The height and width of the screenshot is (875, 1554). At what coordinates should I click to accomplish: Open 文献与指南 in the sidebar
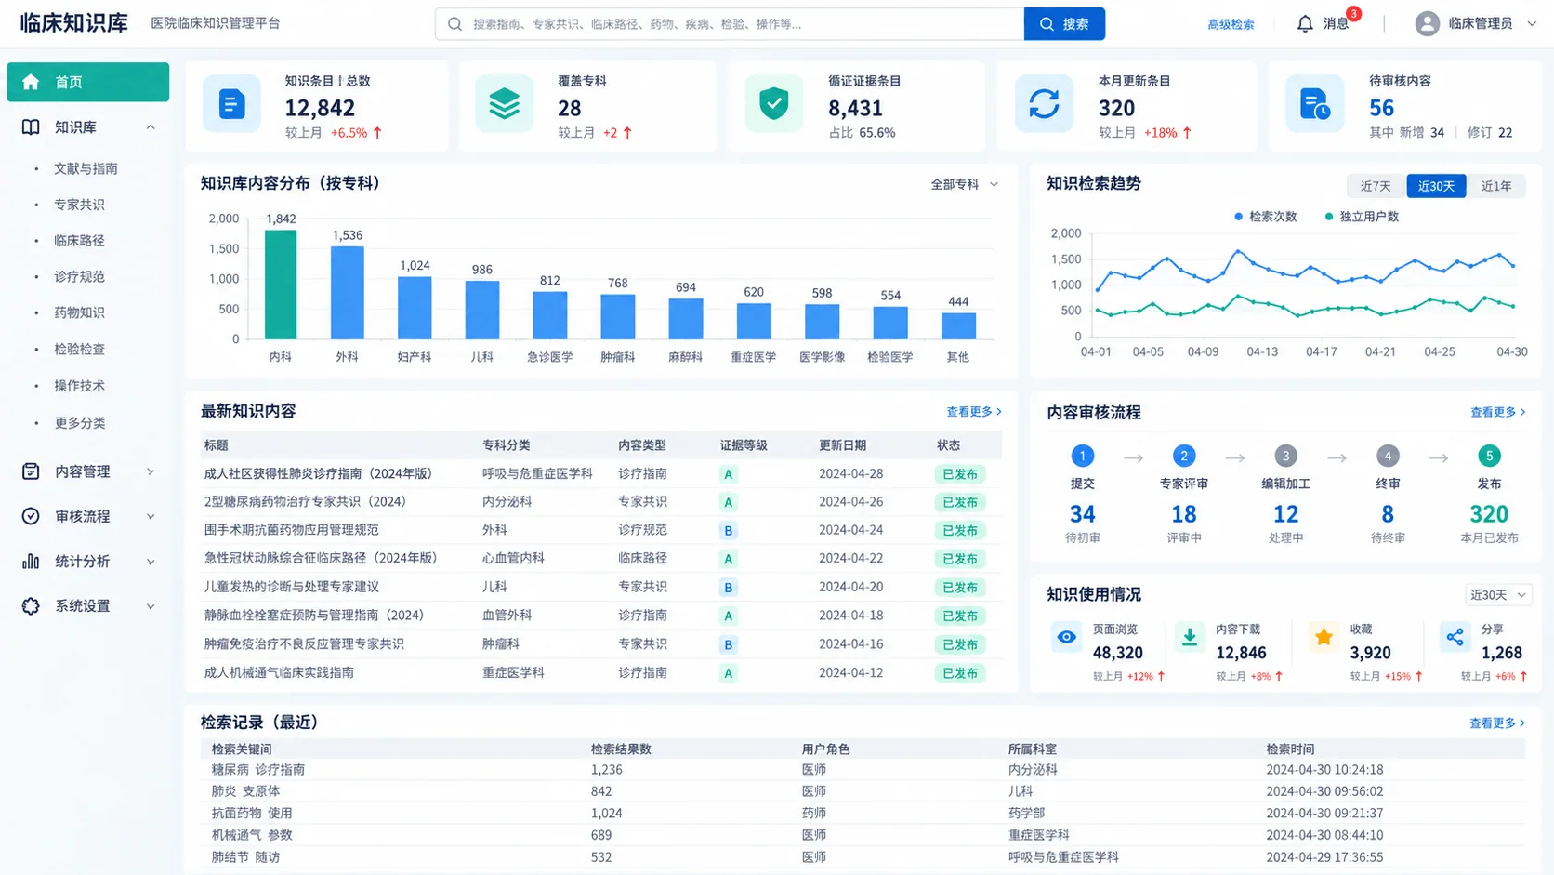(x=86, y=168)
